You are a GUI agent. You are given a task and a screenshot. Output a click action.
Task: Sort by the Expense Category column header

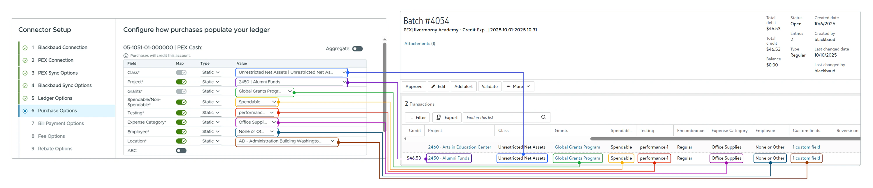coord(729,131)
